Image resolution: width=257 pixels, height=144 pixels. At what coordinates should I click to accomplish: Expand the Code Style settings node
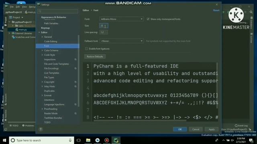click(42, 55)
